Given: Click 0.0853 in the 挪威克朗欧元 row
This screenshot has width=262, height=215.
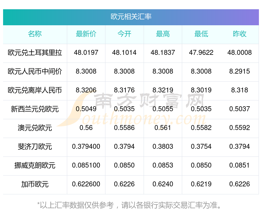Looking at the screenshot, I should [x=163, y=165].
